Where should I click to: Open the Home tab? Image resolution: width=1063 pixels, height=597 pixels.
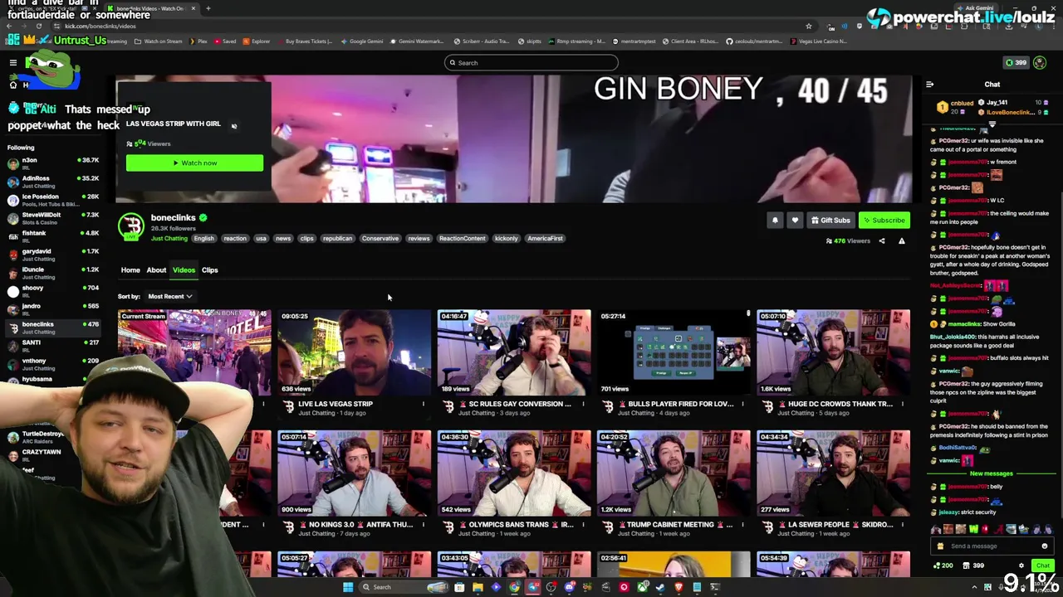tap(130, 270)
